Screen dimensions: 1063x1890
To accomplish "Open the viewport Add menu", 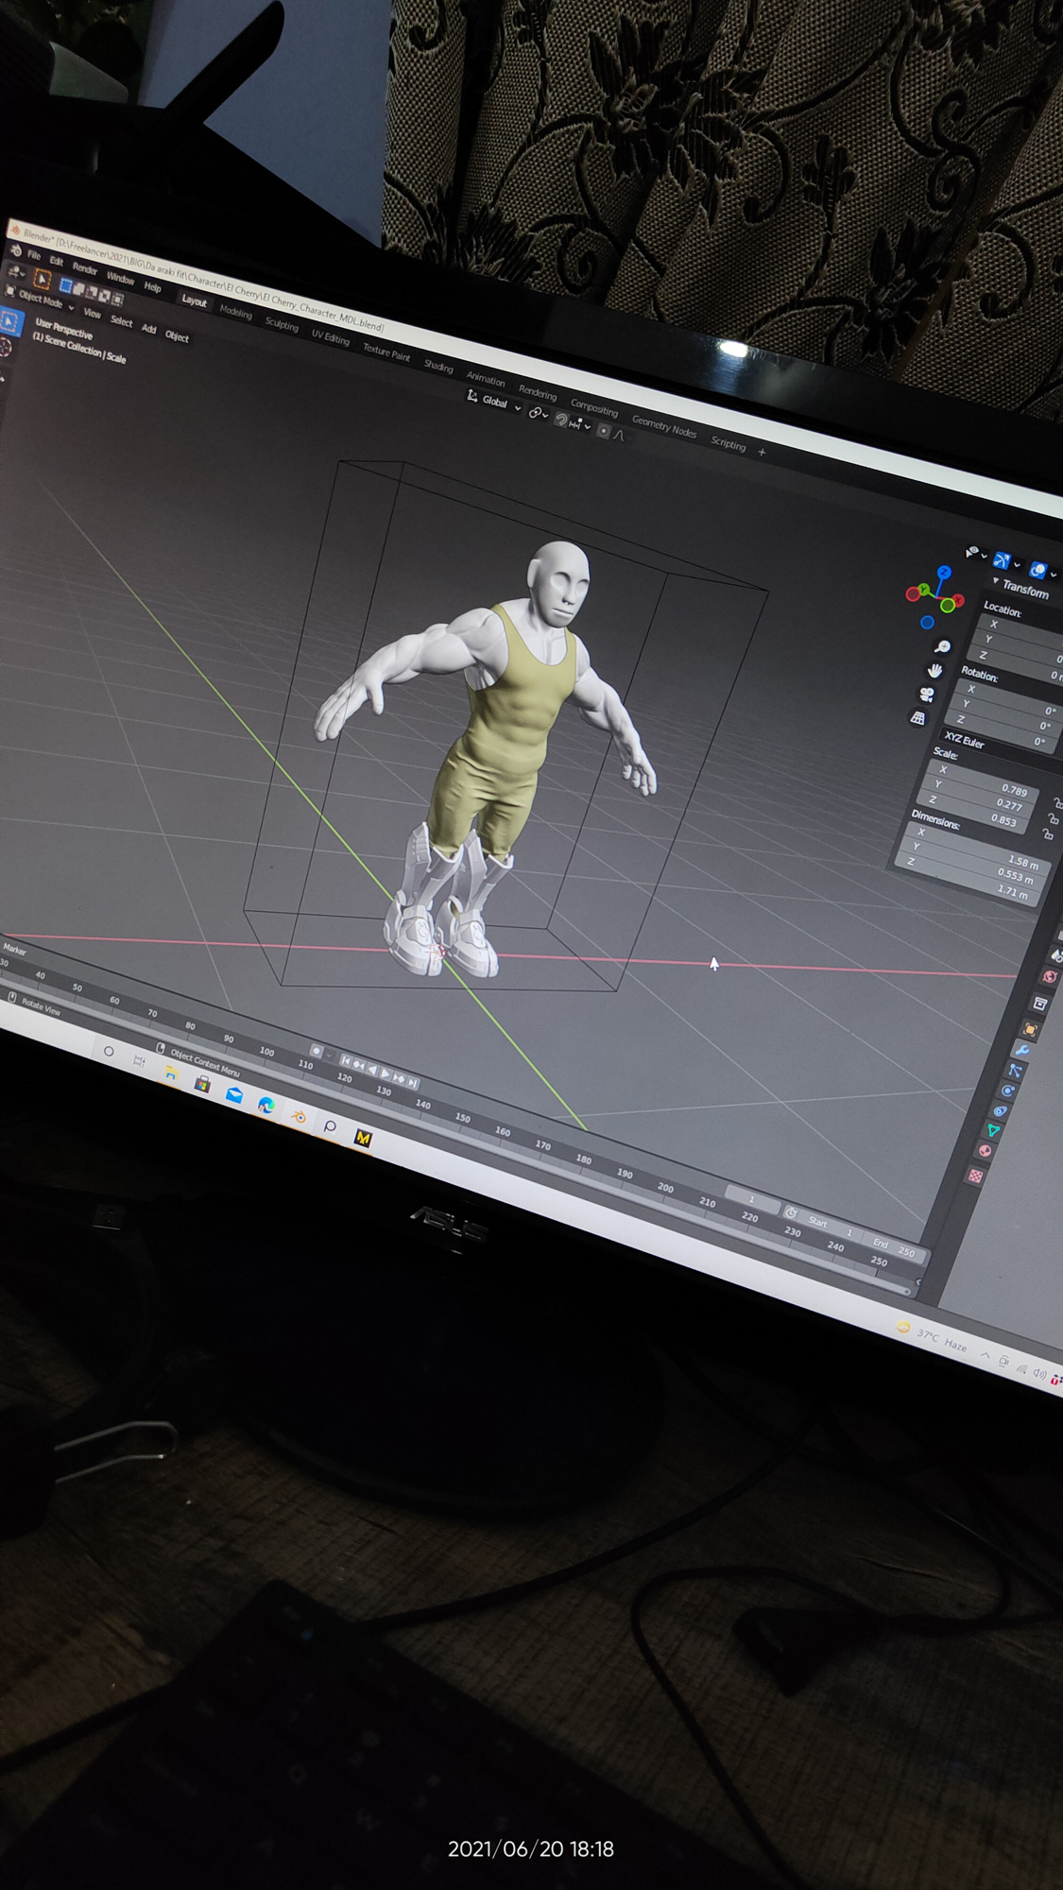I will coord(148,329).
